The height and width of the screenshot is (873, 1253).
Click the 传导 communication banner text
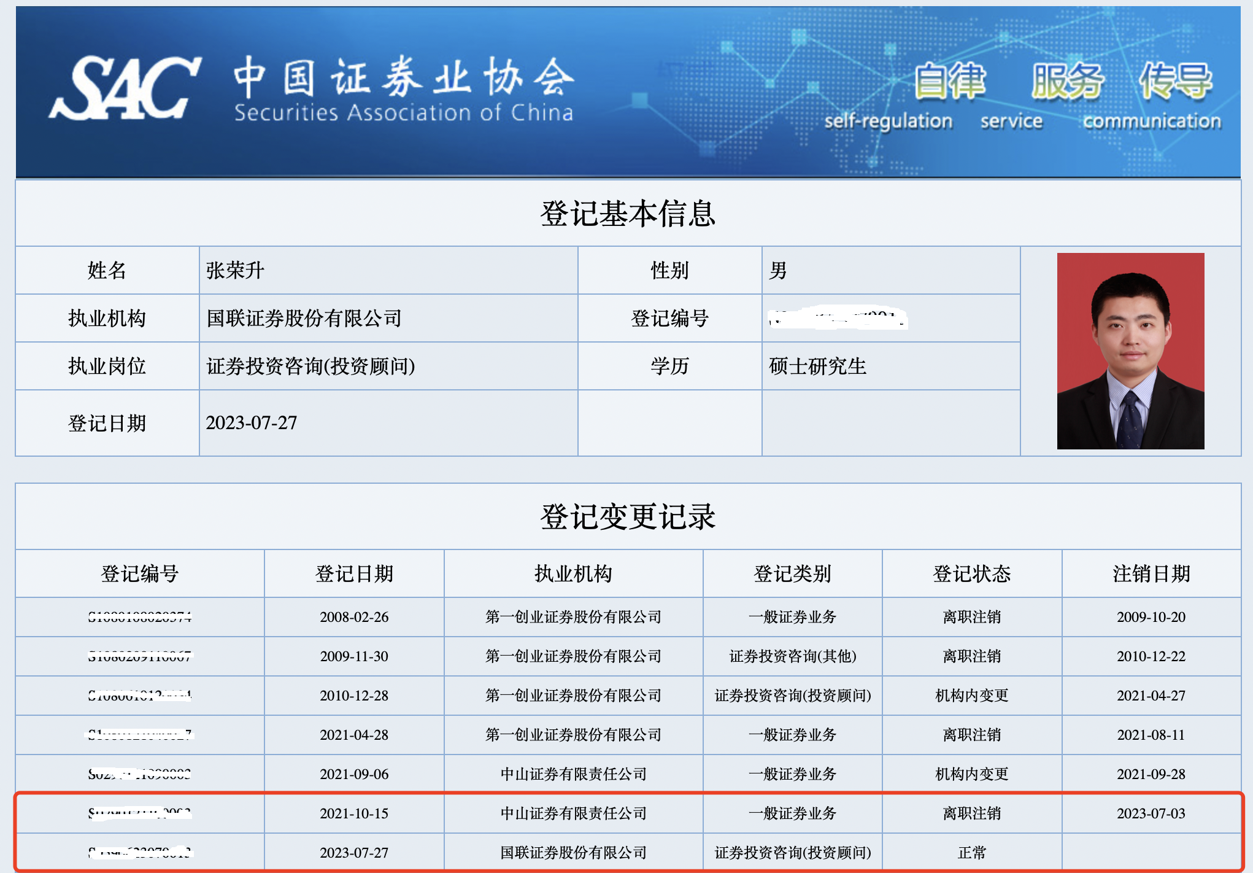coord(1175,82)
